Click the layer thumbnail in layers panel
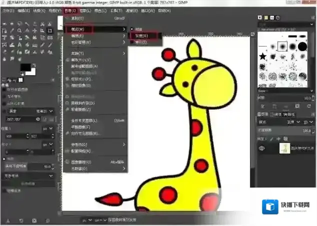 [x=284, y=148]
